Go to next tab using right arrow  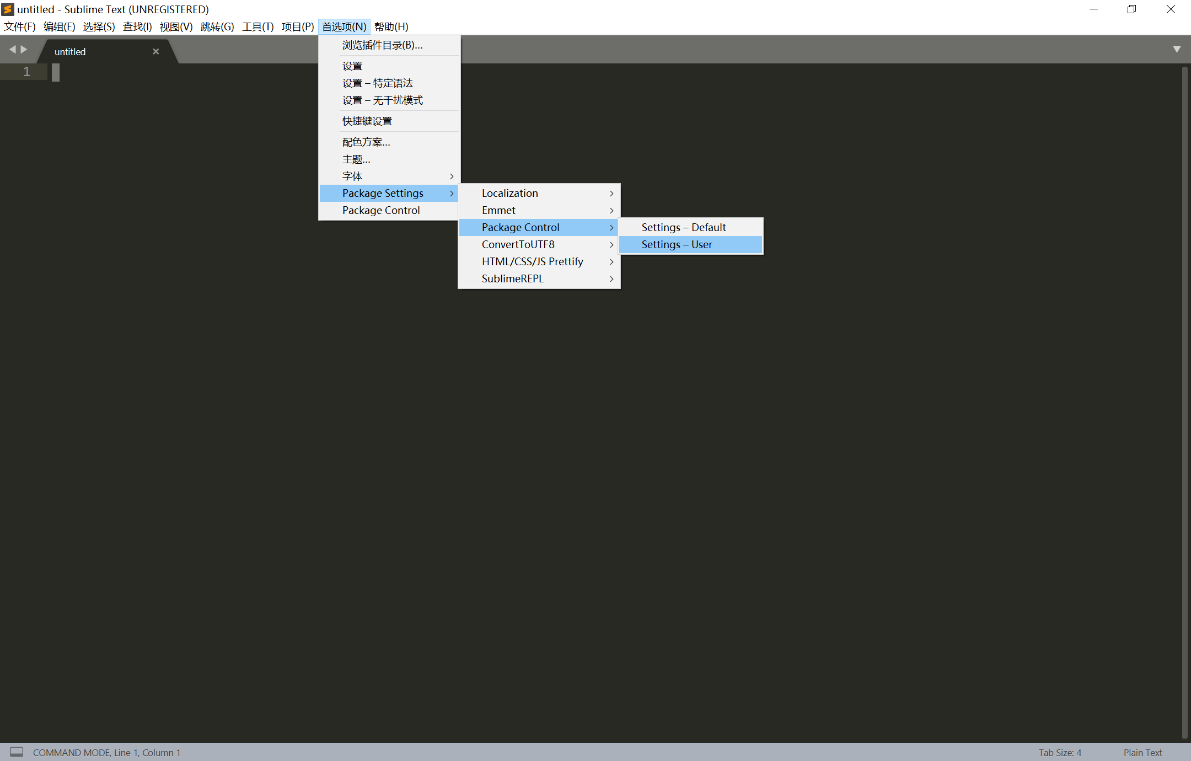[x=24, y=50]
